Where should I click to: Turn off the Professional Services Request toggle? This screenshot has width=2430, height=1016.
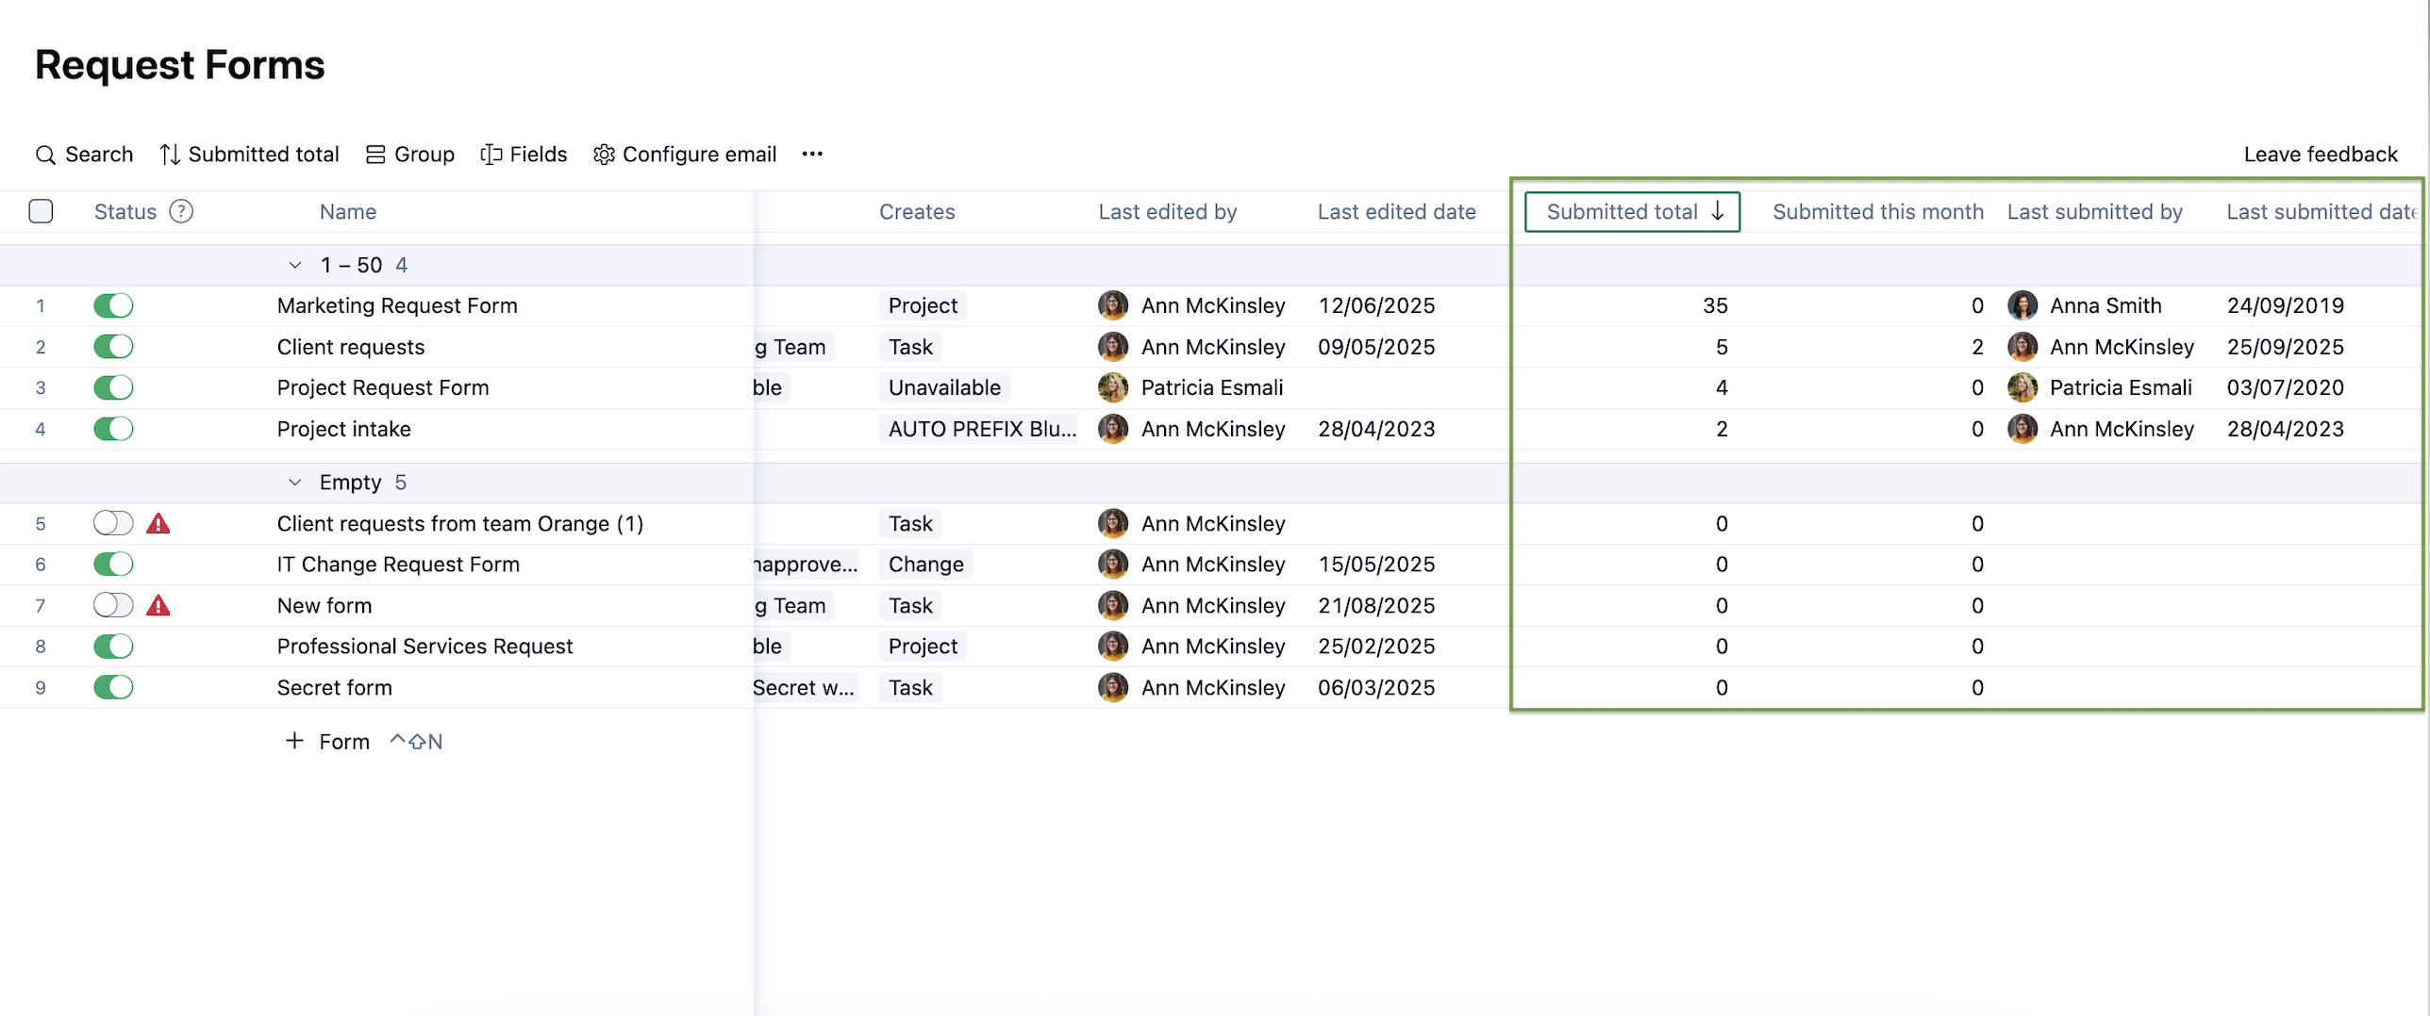[113, 646]
